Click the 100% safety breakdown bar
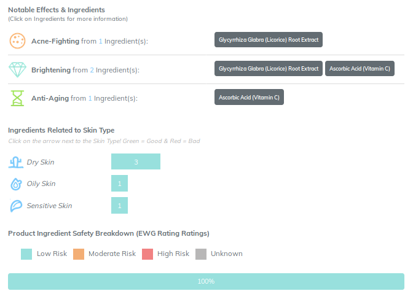413x299 pixels. pos(206,281)
